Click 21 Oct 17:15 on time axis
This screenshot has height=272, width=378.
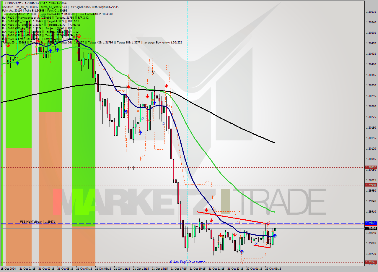179,269
